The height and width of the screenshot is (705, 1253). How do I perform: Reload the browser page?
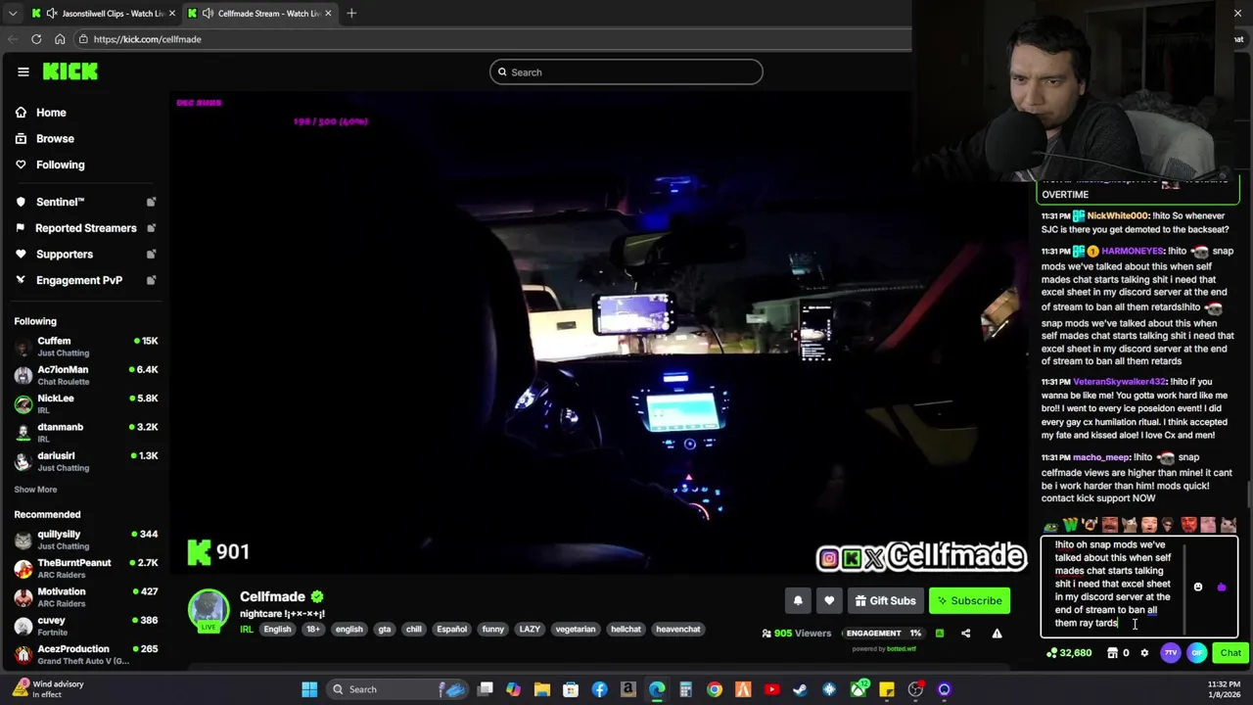pyautogui.click(x=36, y=39)
